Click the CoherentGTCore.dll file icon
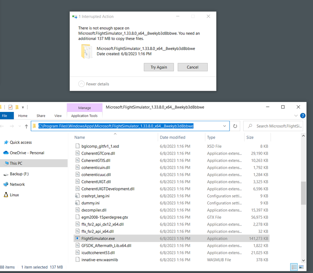 click(77, 153)
